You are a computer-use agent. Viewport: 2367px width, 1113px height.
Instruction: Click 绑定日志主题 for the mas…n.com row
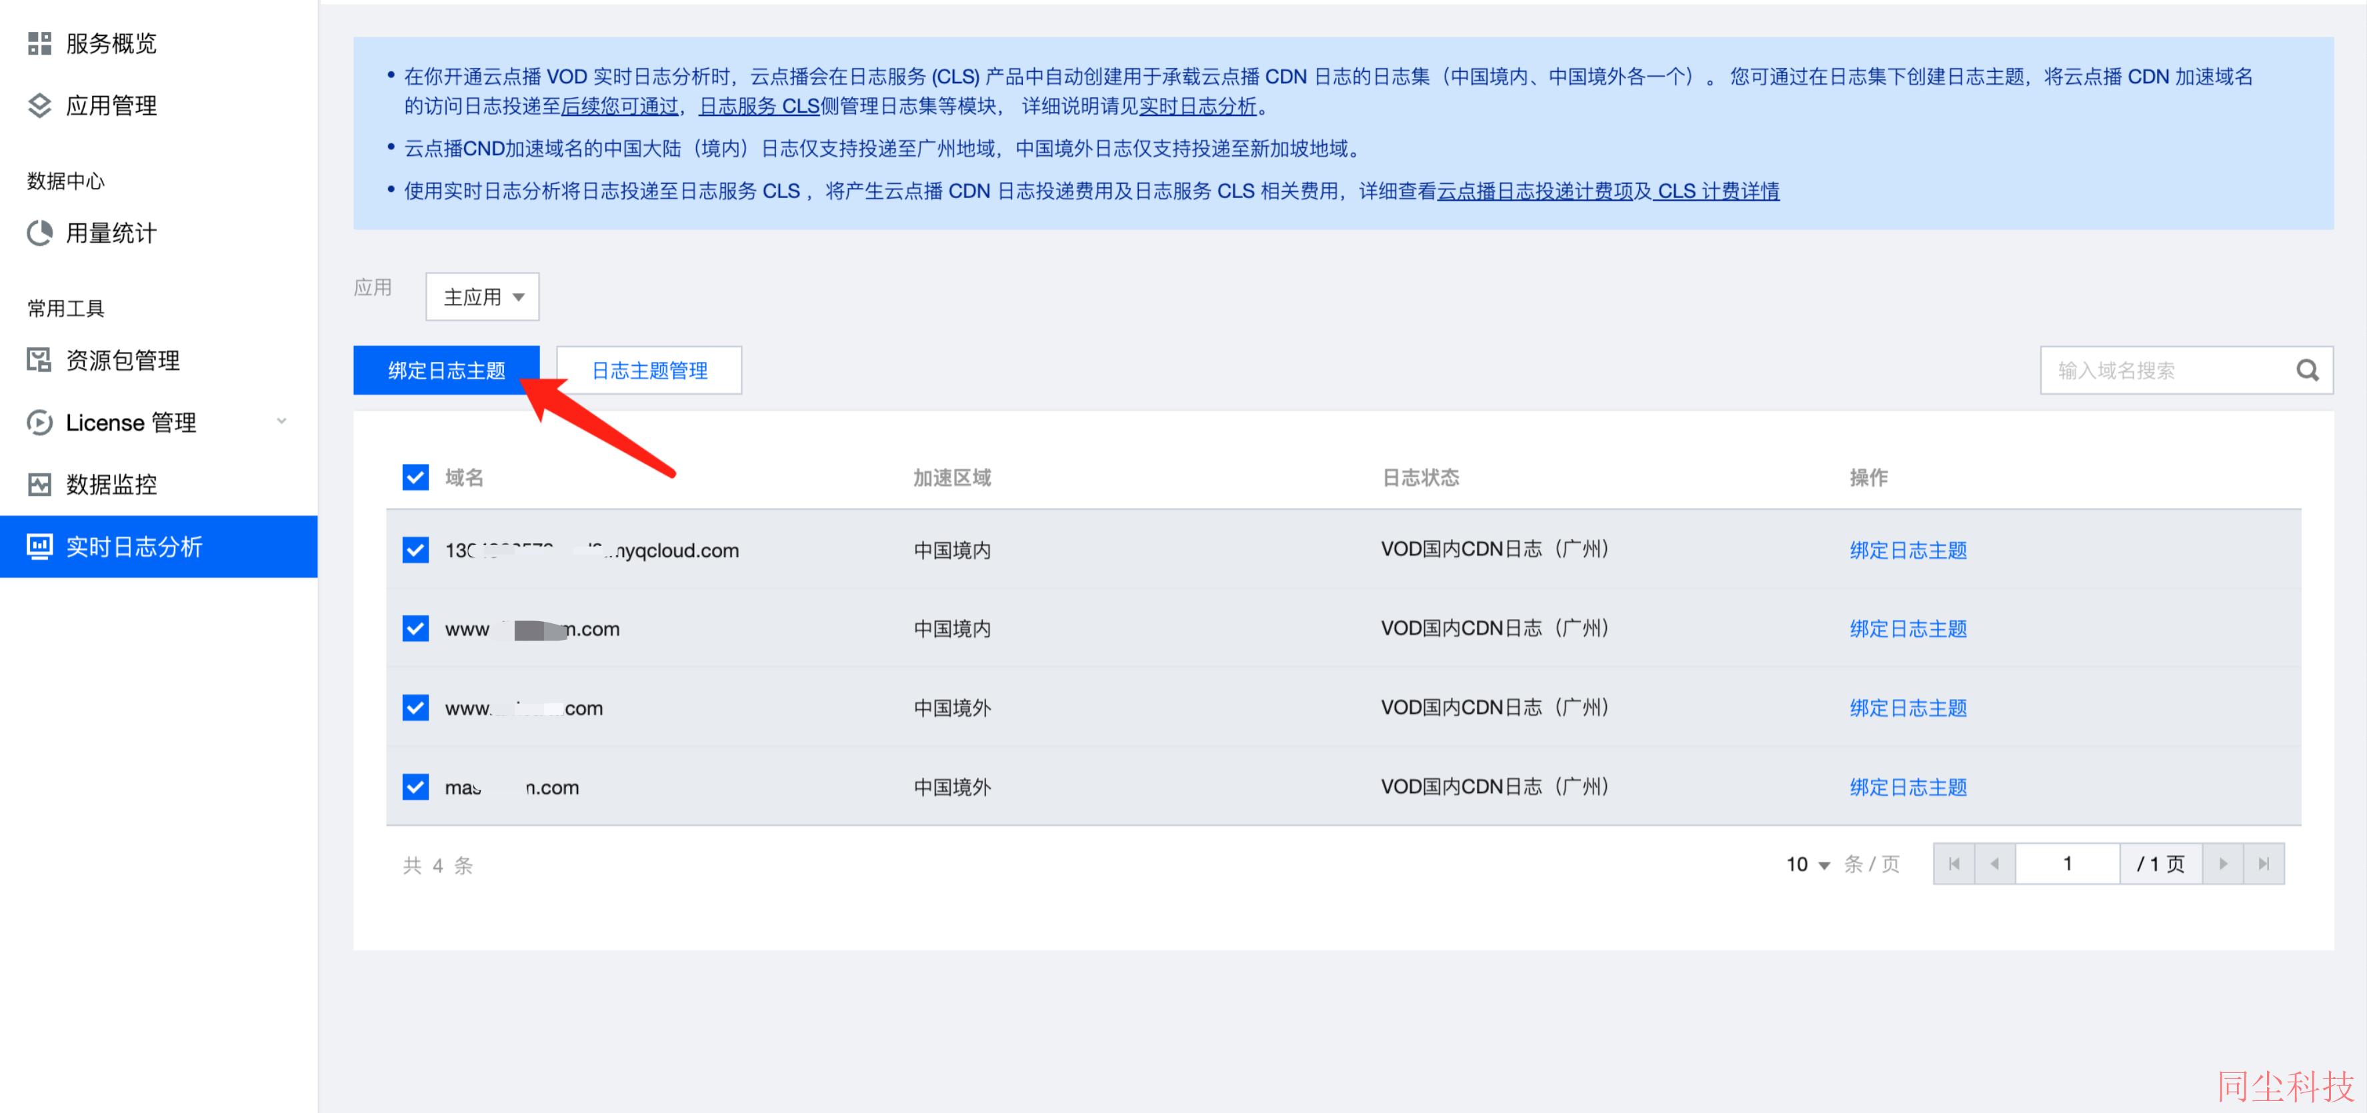tap(1908, 787)
